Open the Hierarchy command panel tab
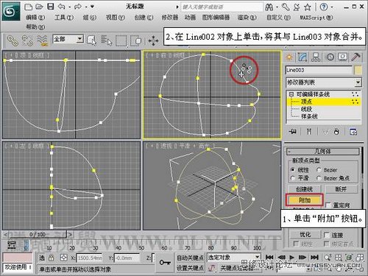Image resolution: width=368 pixels, height=276 pixels. tap(316, 57)
